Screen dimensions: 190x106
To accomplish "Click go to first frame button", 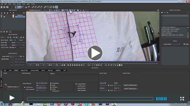I will coord(68,65).
